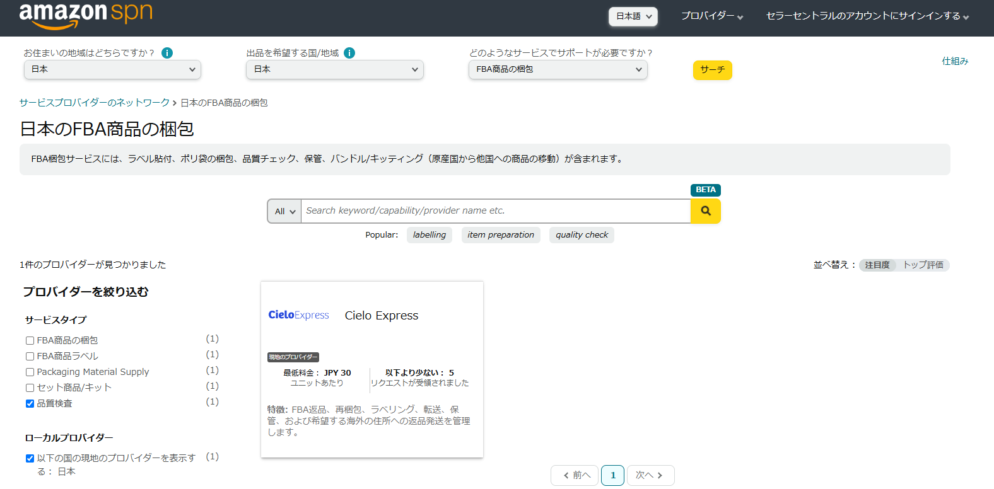Open the 日本語 language dropdown
The height and width of the screenshot is (489, 994).
click(x=633, y=16)
